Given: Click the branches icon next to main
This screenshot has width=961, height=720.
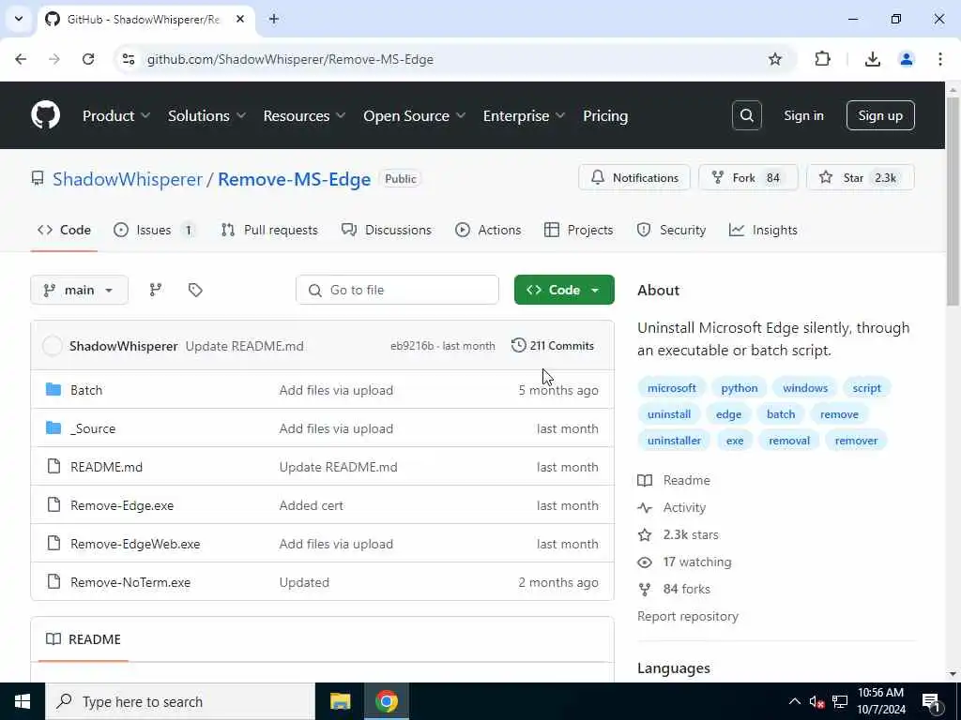Looking at the screenshot, I should click(156, 291).
